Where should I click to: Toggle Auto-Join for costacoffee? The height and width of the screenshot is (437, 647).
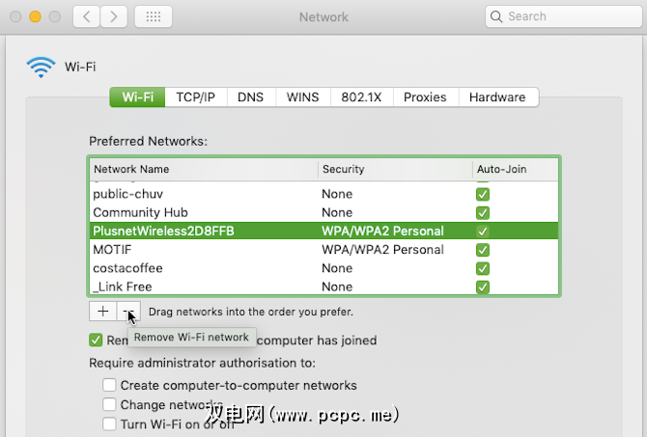483,268
